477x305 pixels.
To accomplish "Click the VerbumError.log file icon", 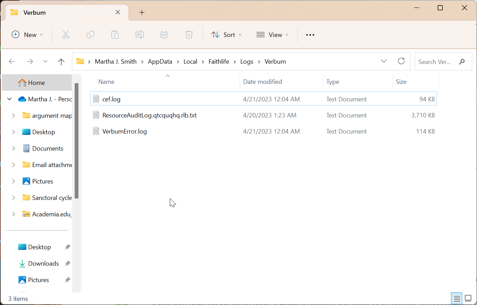I will pyautogui.click(x=96, y=131).
